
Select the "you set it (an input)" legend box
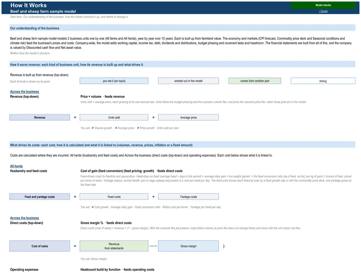pos(114,81)
